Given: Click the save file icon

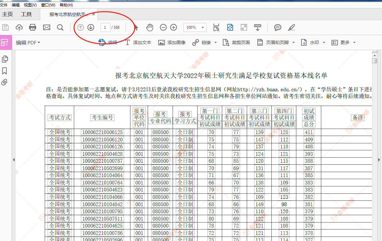Looking at the screenshot, I should pos(5,27).
